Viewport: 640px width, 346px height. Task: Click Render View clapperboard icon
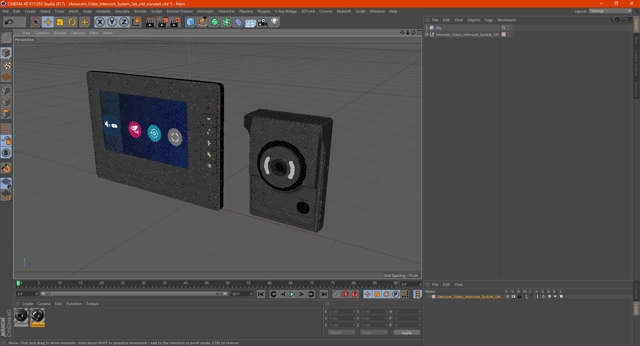click(x=151, y=22)
